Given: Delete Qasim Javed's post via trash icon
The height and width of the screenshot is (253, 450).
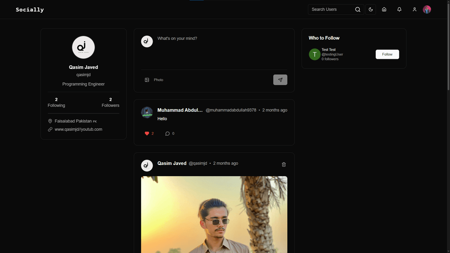Looking at the screenshot, I should [284, 165].
